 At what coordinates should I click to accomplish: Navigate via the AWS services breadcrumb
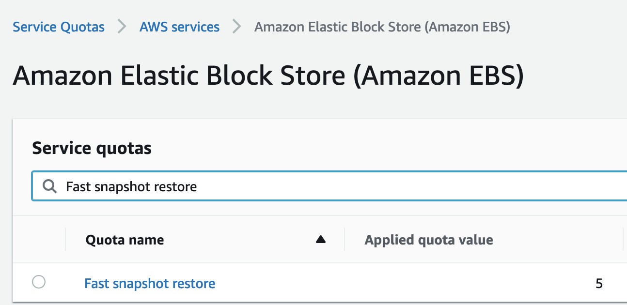179,27
